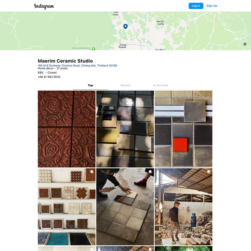The height and width of the screenshot is (251, 251).
Task: Switch to the Recent tab
Action: pyautogui.click(x=125, y=86)
